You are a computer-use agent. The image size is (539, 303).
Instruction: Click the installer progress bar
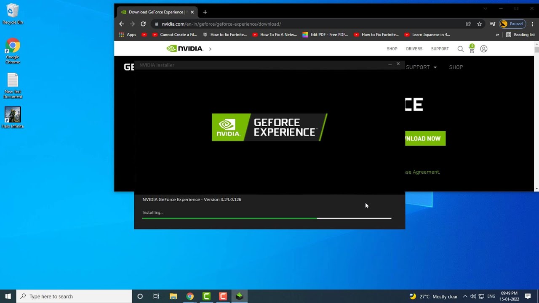(267, 218)
